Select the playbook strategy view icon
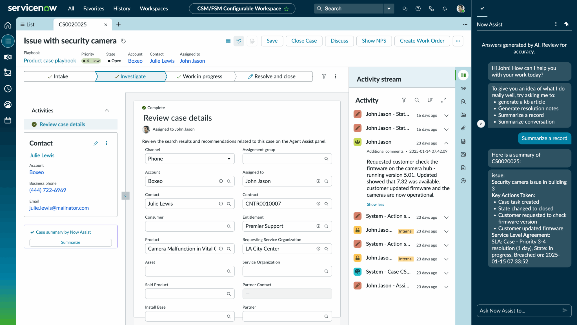The width and height of the screenshot is (577, 325). (x=239, y=41)
